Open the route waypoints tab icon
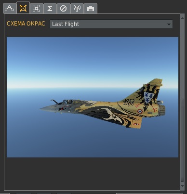Screen dimensions: 187x194 coord(10,8)
